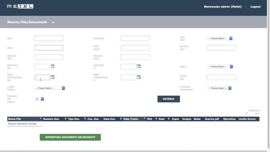Click the Data Trasmissione Da date field

(42, 77)
